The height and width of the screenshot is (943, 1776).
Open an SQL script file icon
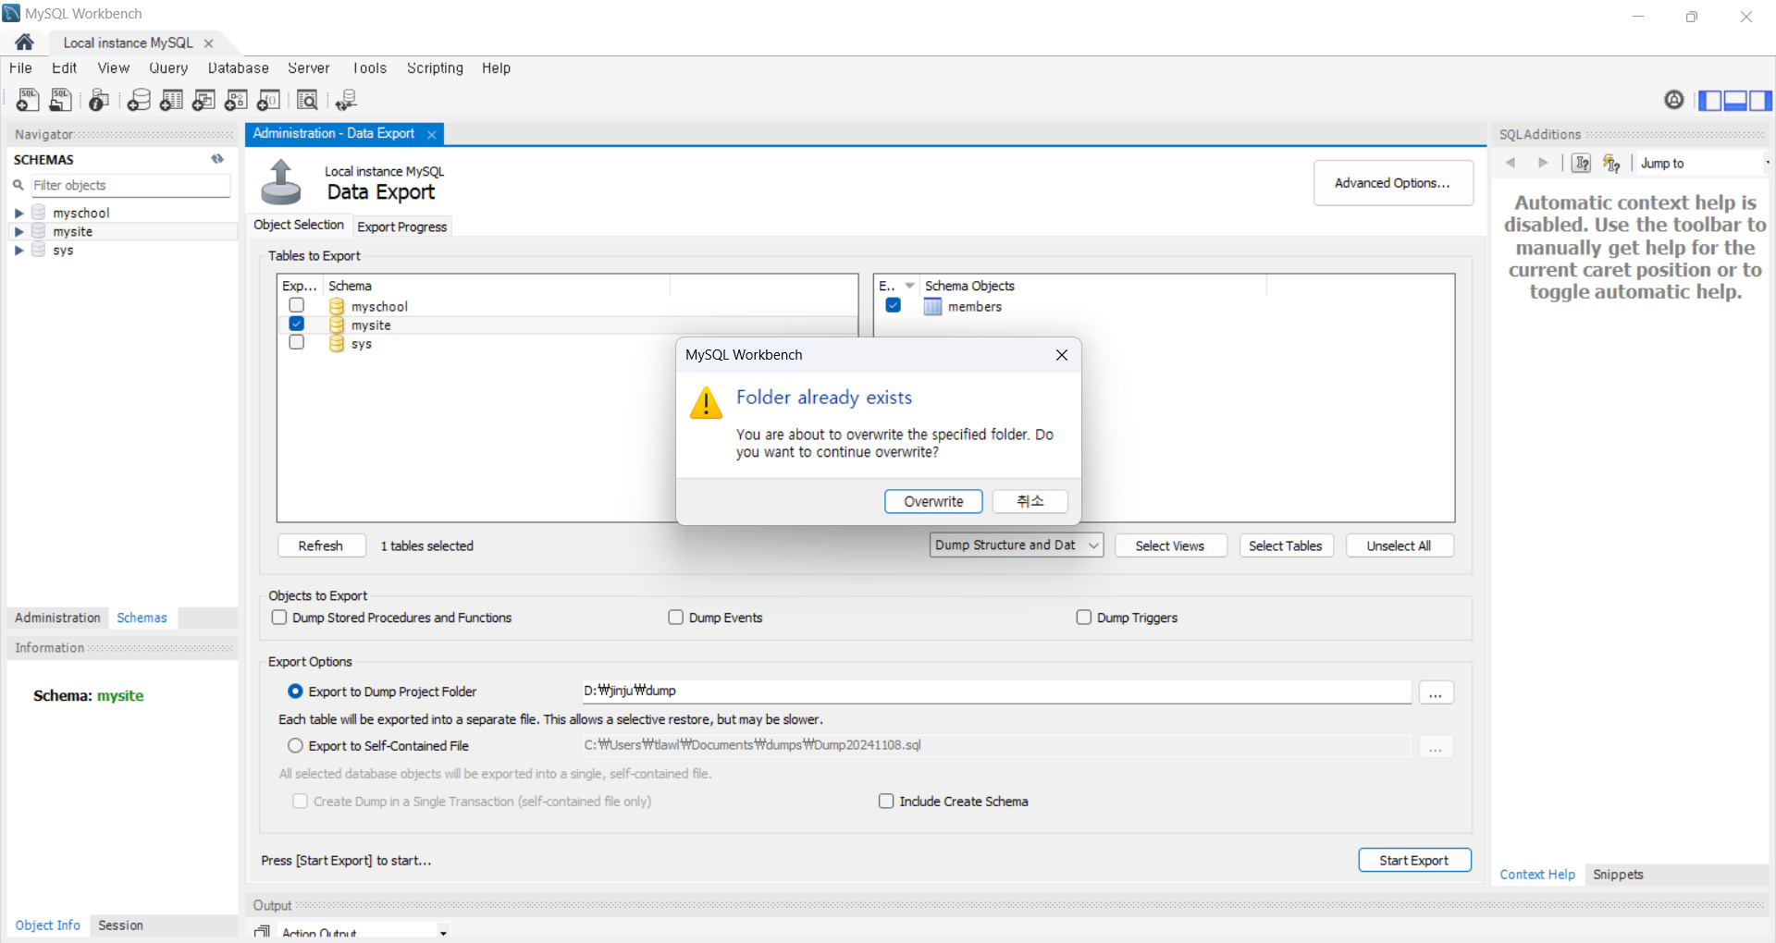tap(61, 100)
